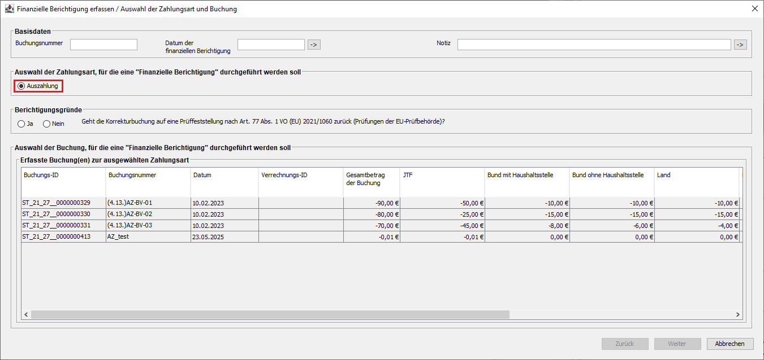This screenshot has height=360, width=764.
Task: Click the table's left scroll arrow
Action: (26, 315)
